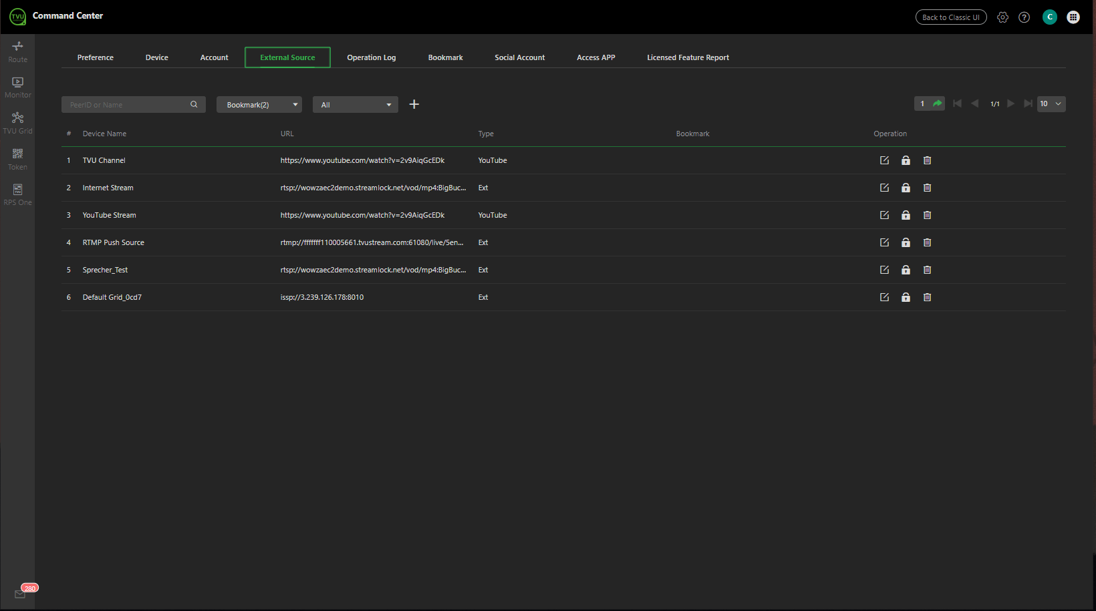This screenshot has width=1096, height=611.
Task: Toggle the lock for RTMP Push Source
Action: point(906,242)
